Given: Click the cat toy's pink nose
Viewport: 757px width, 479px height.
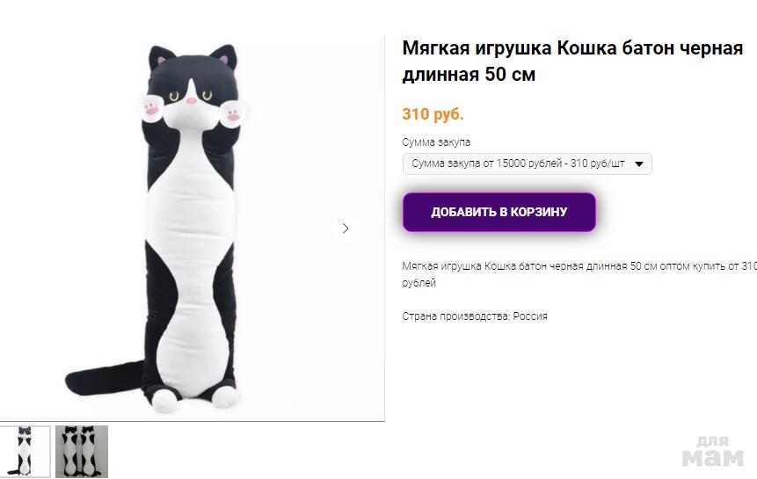Looking at the screenshot, I should [x=193, y=101].
